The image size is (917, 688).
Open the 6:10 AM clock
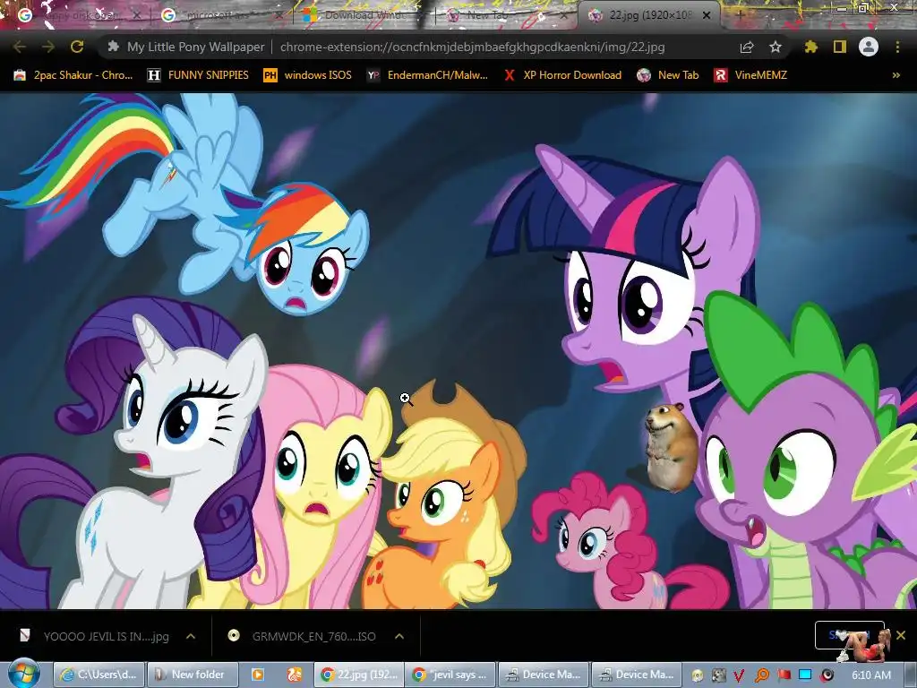pos(871,675)
